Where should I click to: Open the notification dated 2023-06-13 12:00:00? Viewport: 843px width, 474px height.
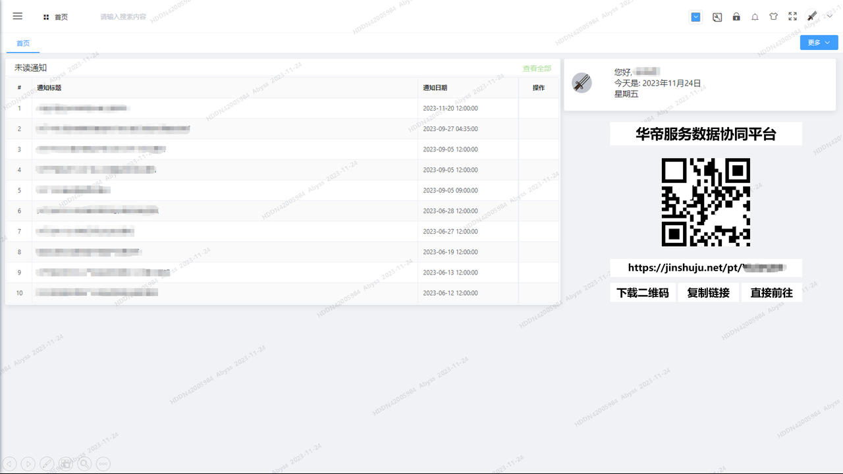[283, 272]
